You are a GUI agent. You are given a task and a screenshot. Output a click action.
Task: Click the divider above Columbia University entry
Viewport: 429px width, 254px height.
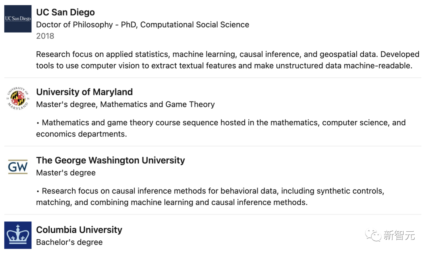213,215
